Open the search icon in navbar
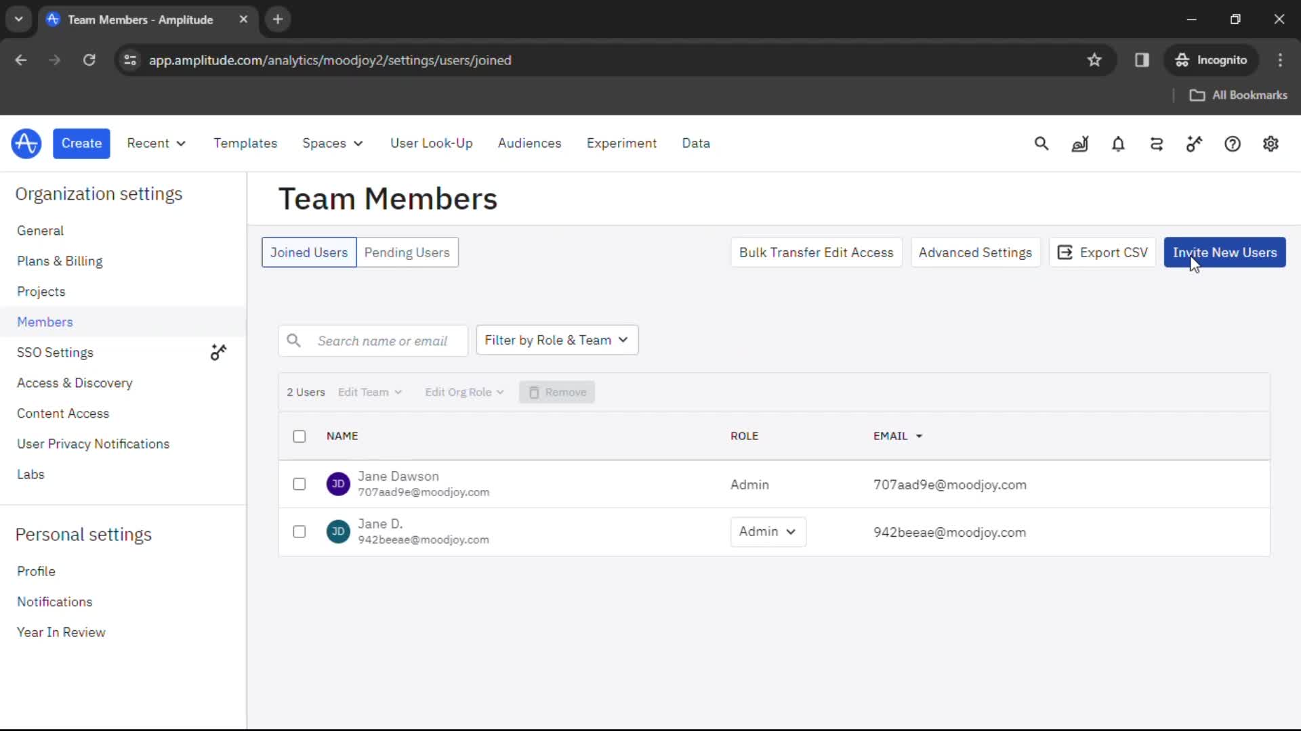The width and height of the screenshot is (1301, 731). click(x=1042, y=143)
